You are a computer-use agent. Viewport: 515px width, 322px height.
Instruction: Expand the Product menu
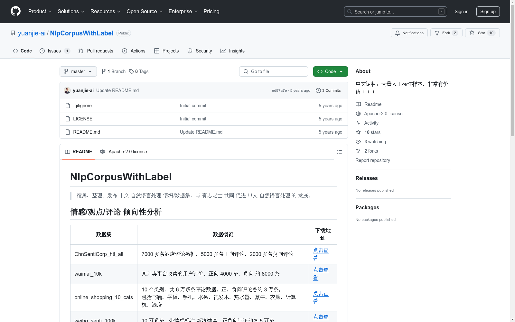[40, 11]
